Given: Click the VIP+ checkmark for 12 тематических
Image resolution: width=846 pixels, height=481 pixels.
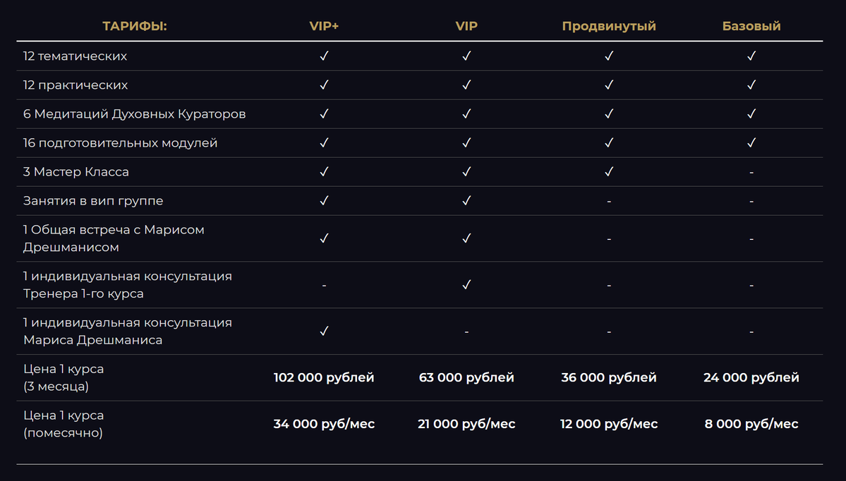Looking at the screenshot, I should (324, 56).
